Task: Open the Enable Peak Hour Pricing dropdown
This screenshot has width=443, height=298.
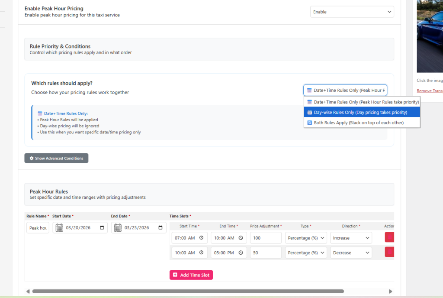Action: tap(351, 12)
